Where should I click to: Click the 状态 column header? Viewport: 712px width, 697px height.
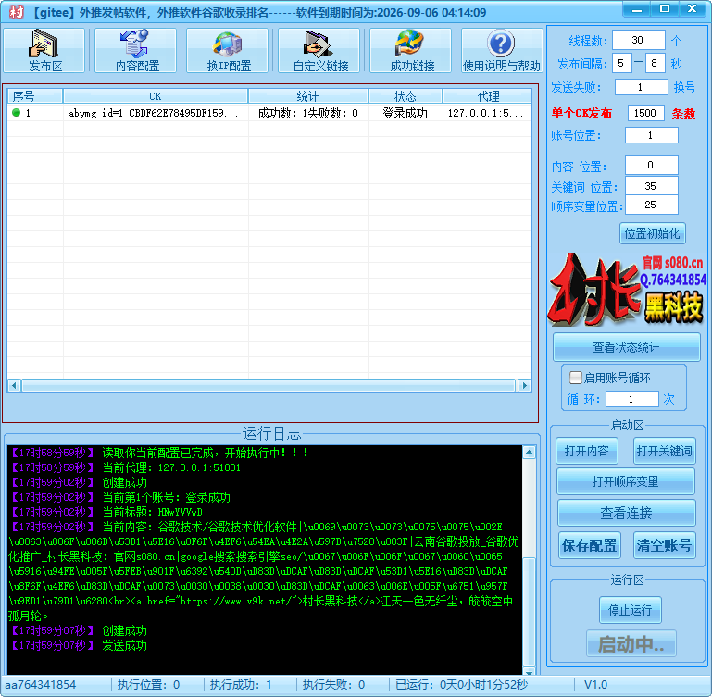[406, 96]
